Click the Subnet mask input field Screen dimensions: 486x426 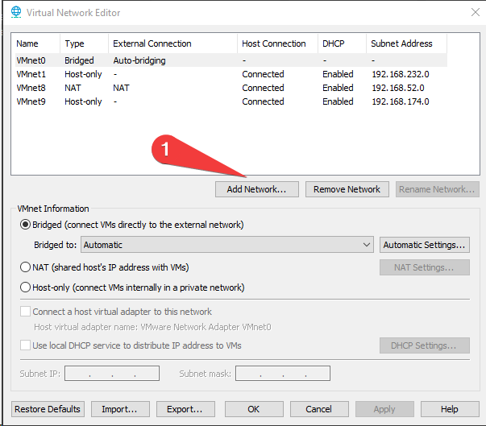point(283,374)
